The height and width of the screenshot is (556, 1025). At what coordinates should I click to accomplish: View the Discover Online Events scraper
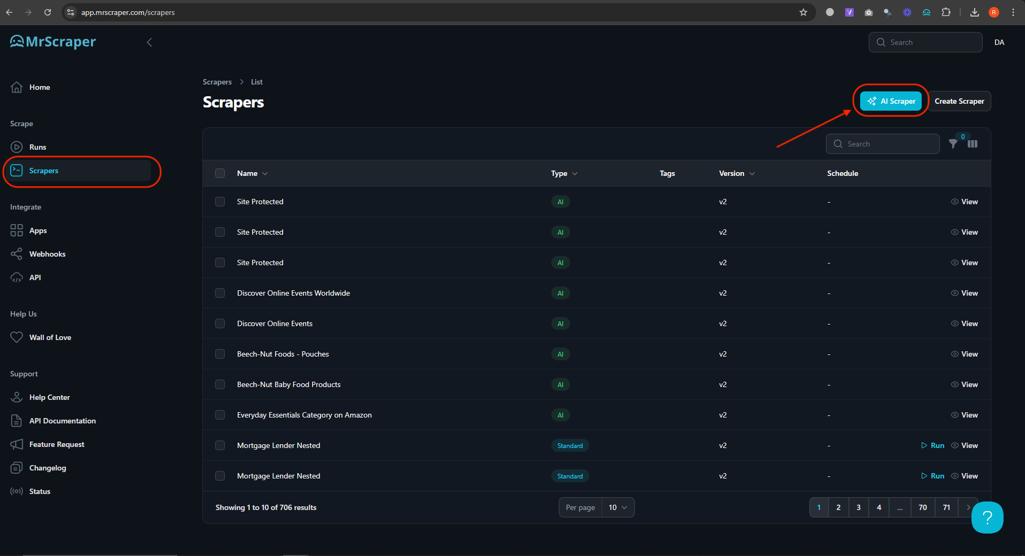click(x=965, y=323)
